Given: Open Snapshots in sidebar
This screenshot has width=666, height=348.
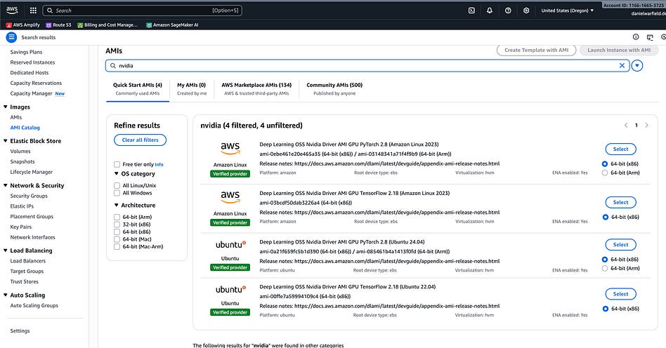Looking at the screenshot, I should (22, 161).
